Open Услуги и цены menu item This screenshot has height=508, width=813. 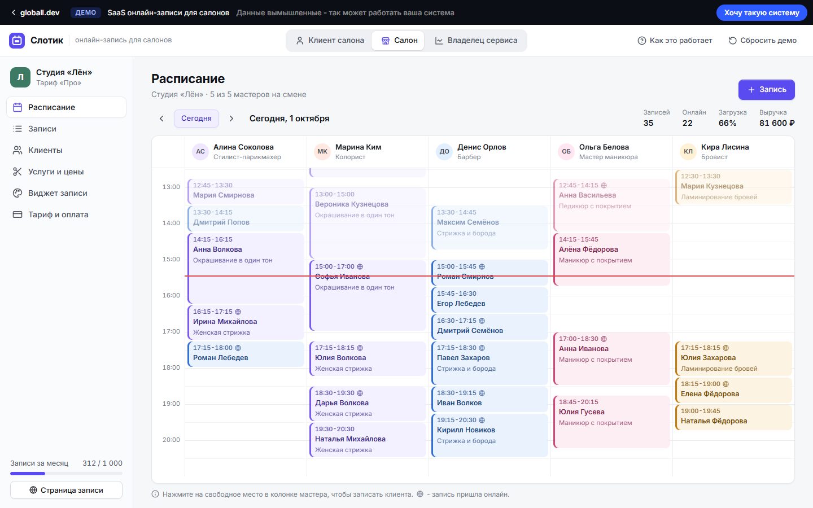66,172
